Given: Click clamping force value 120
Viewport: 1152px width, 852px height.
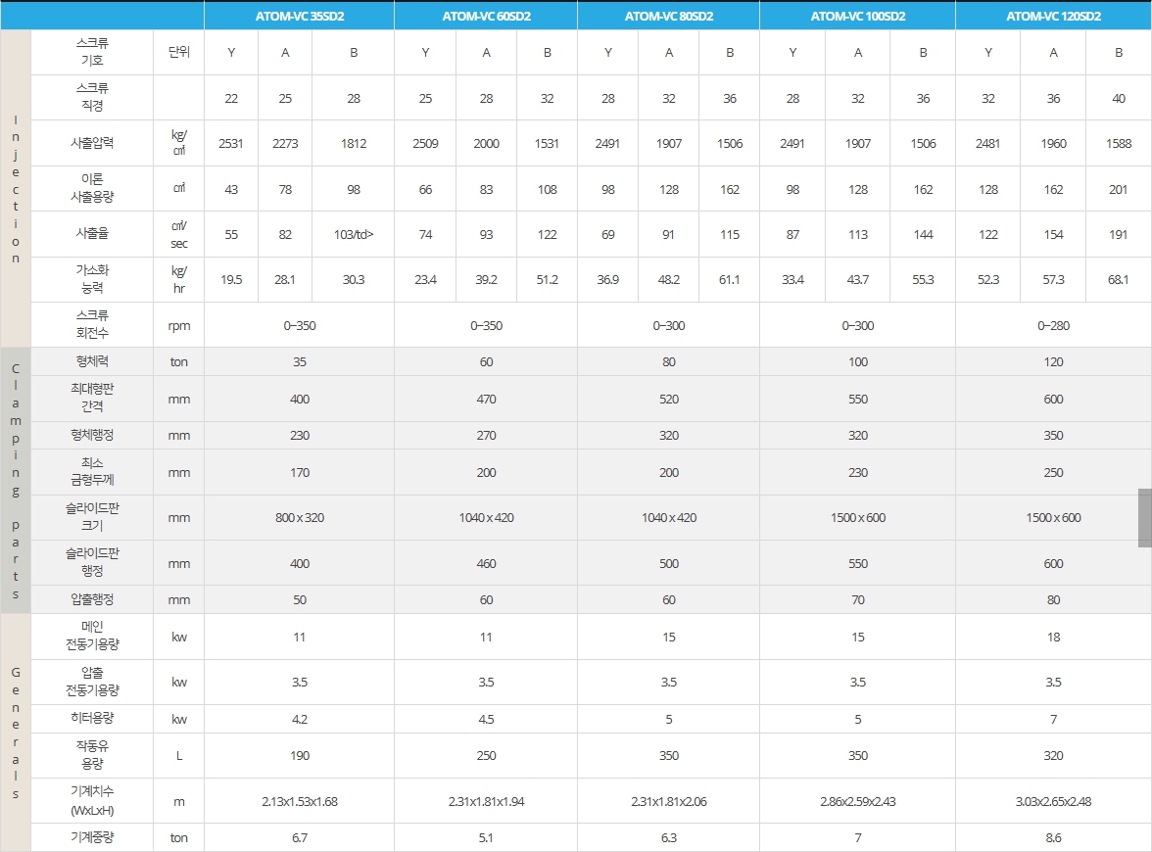Looking at the screenshot, I should point(1054,362).
